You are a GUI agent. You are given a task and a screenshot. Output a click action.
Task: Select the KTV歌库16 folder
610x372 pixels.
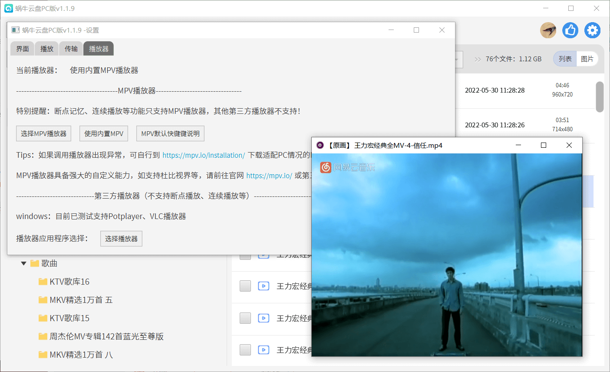click(69, 282)
